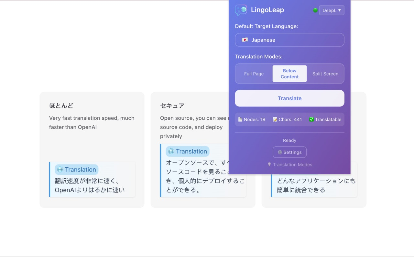Open the DeepL provider dropdown
The height and width of the screenshot is (258, 414).
(x=332, y=10)
